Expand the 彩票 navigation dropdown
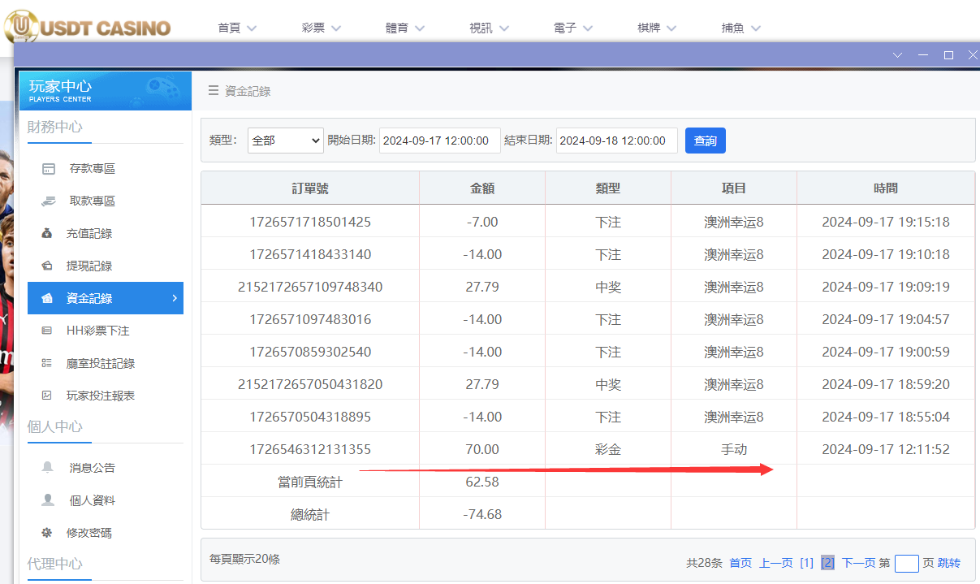The width and height of the screenshot is (980, 584). click(x=322, y=27)
